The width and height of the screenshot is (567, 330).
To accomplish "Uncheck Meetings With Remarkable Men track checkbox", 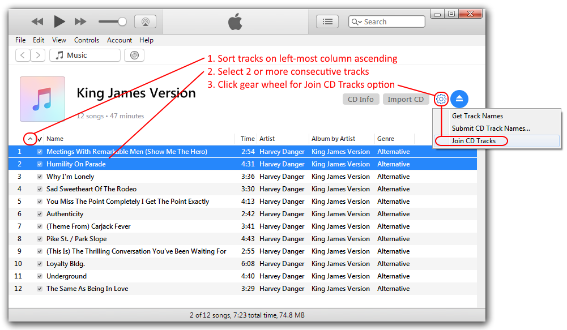I will [40, 152].
